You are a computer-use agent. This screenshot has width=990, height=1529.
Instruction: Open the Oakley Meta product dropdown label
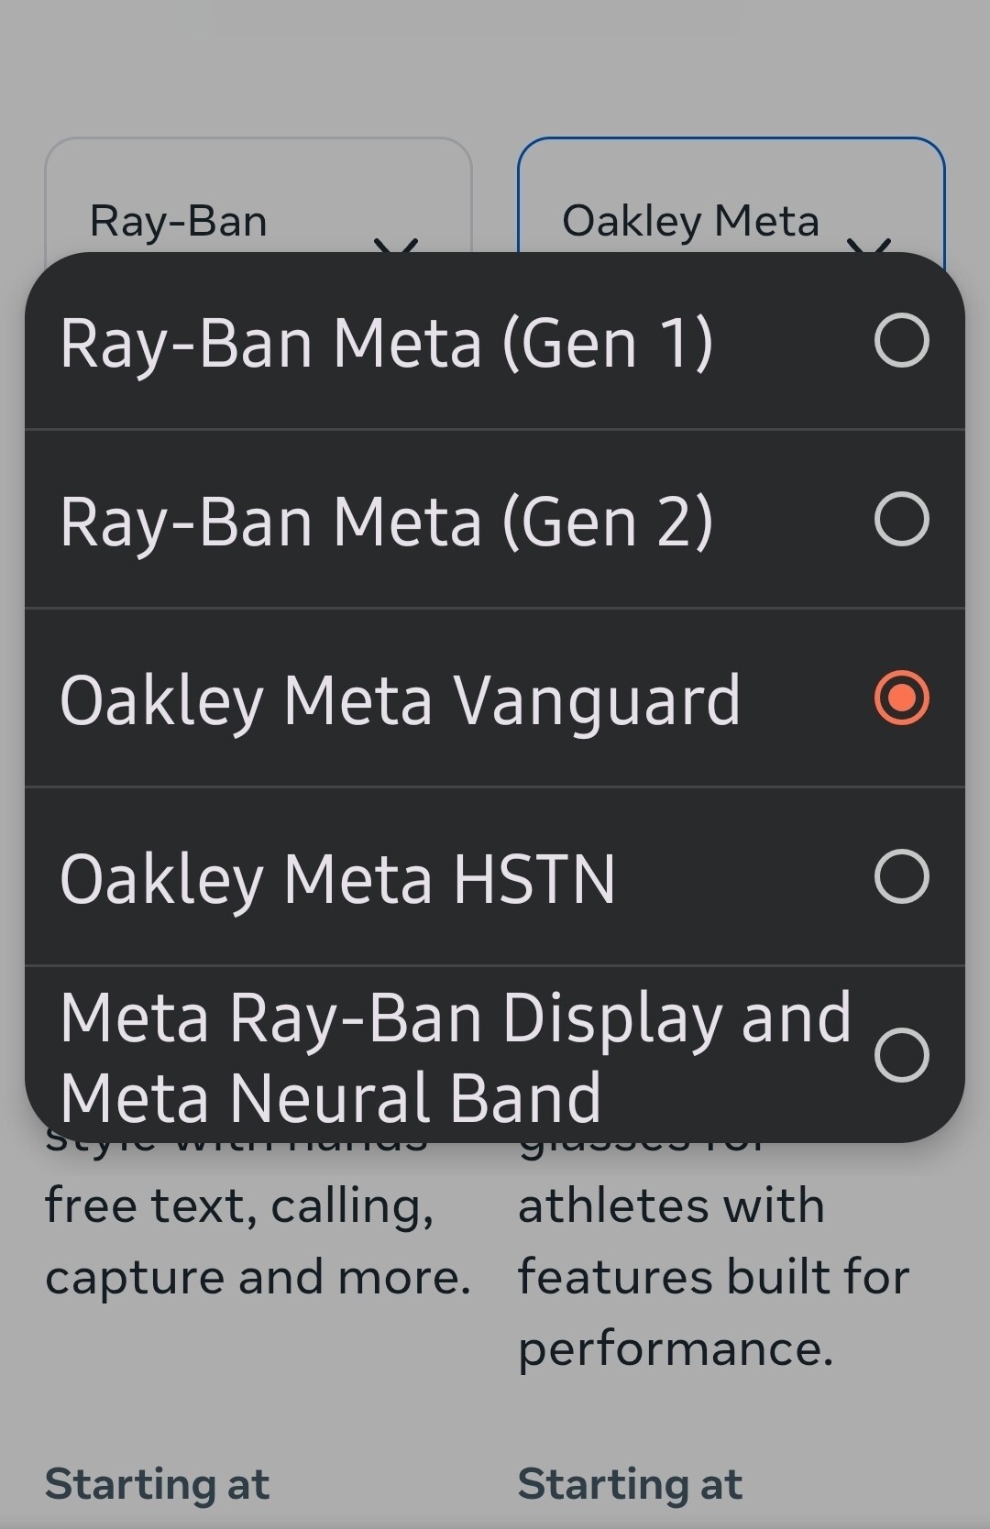(x=690, y=221)
